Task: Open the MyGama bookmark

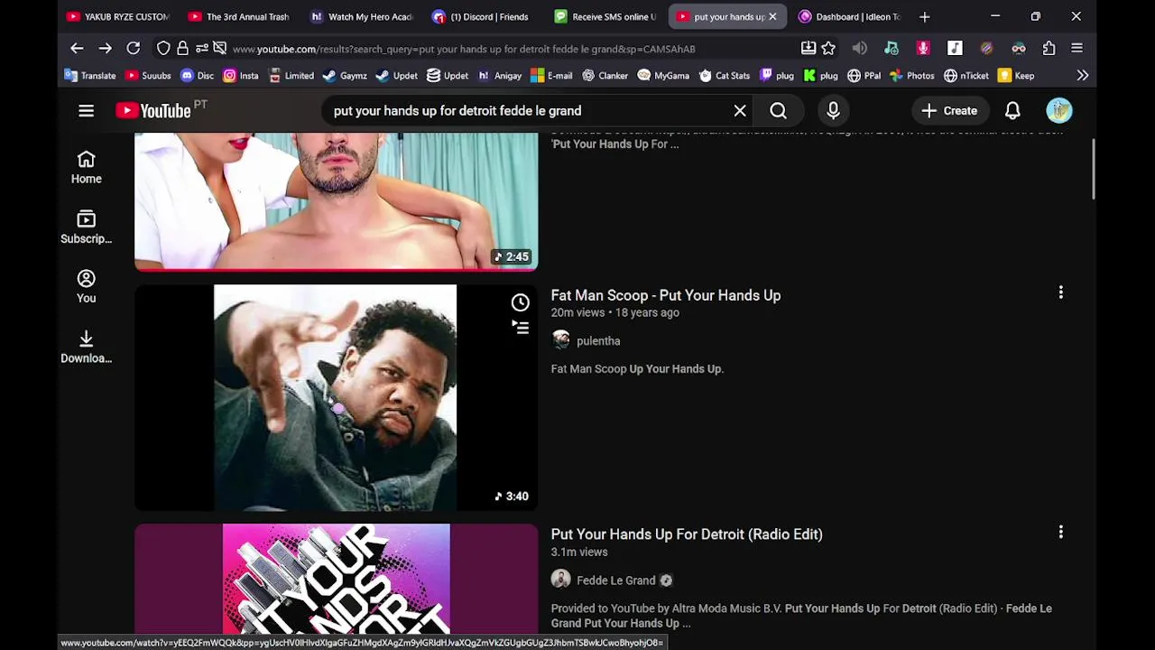Action: [x=663, y=76]
